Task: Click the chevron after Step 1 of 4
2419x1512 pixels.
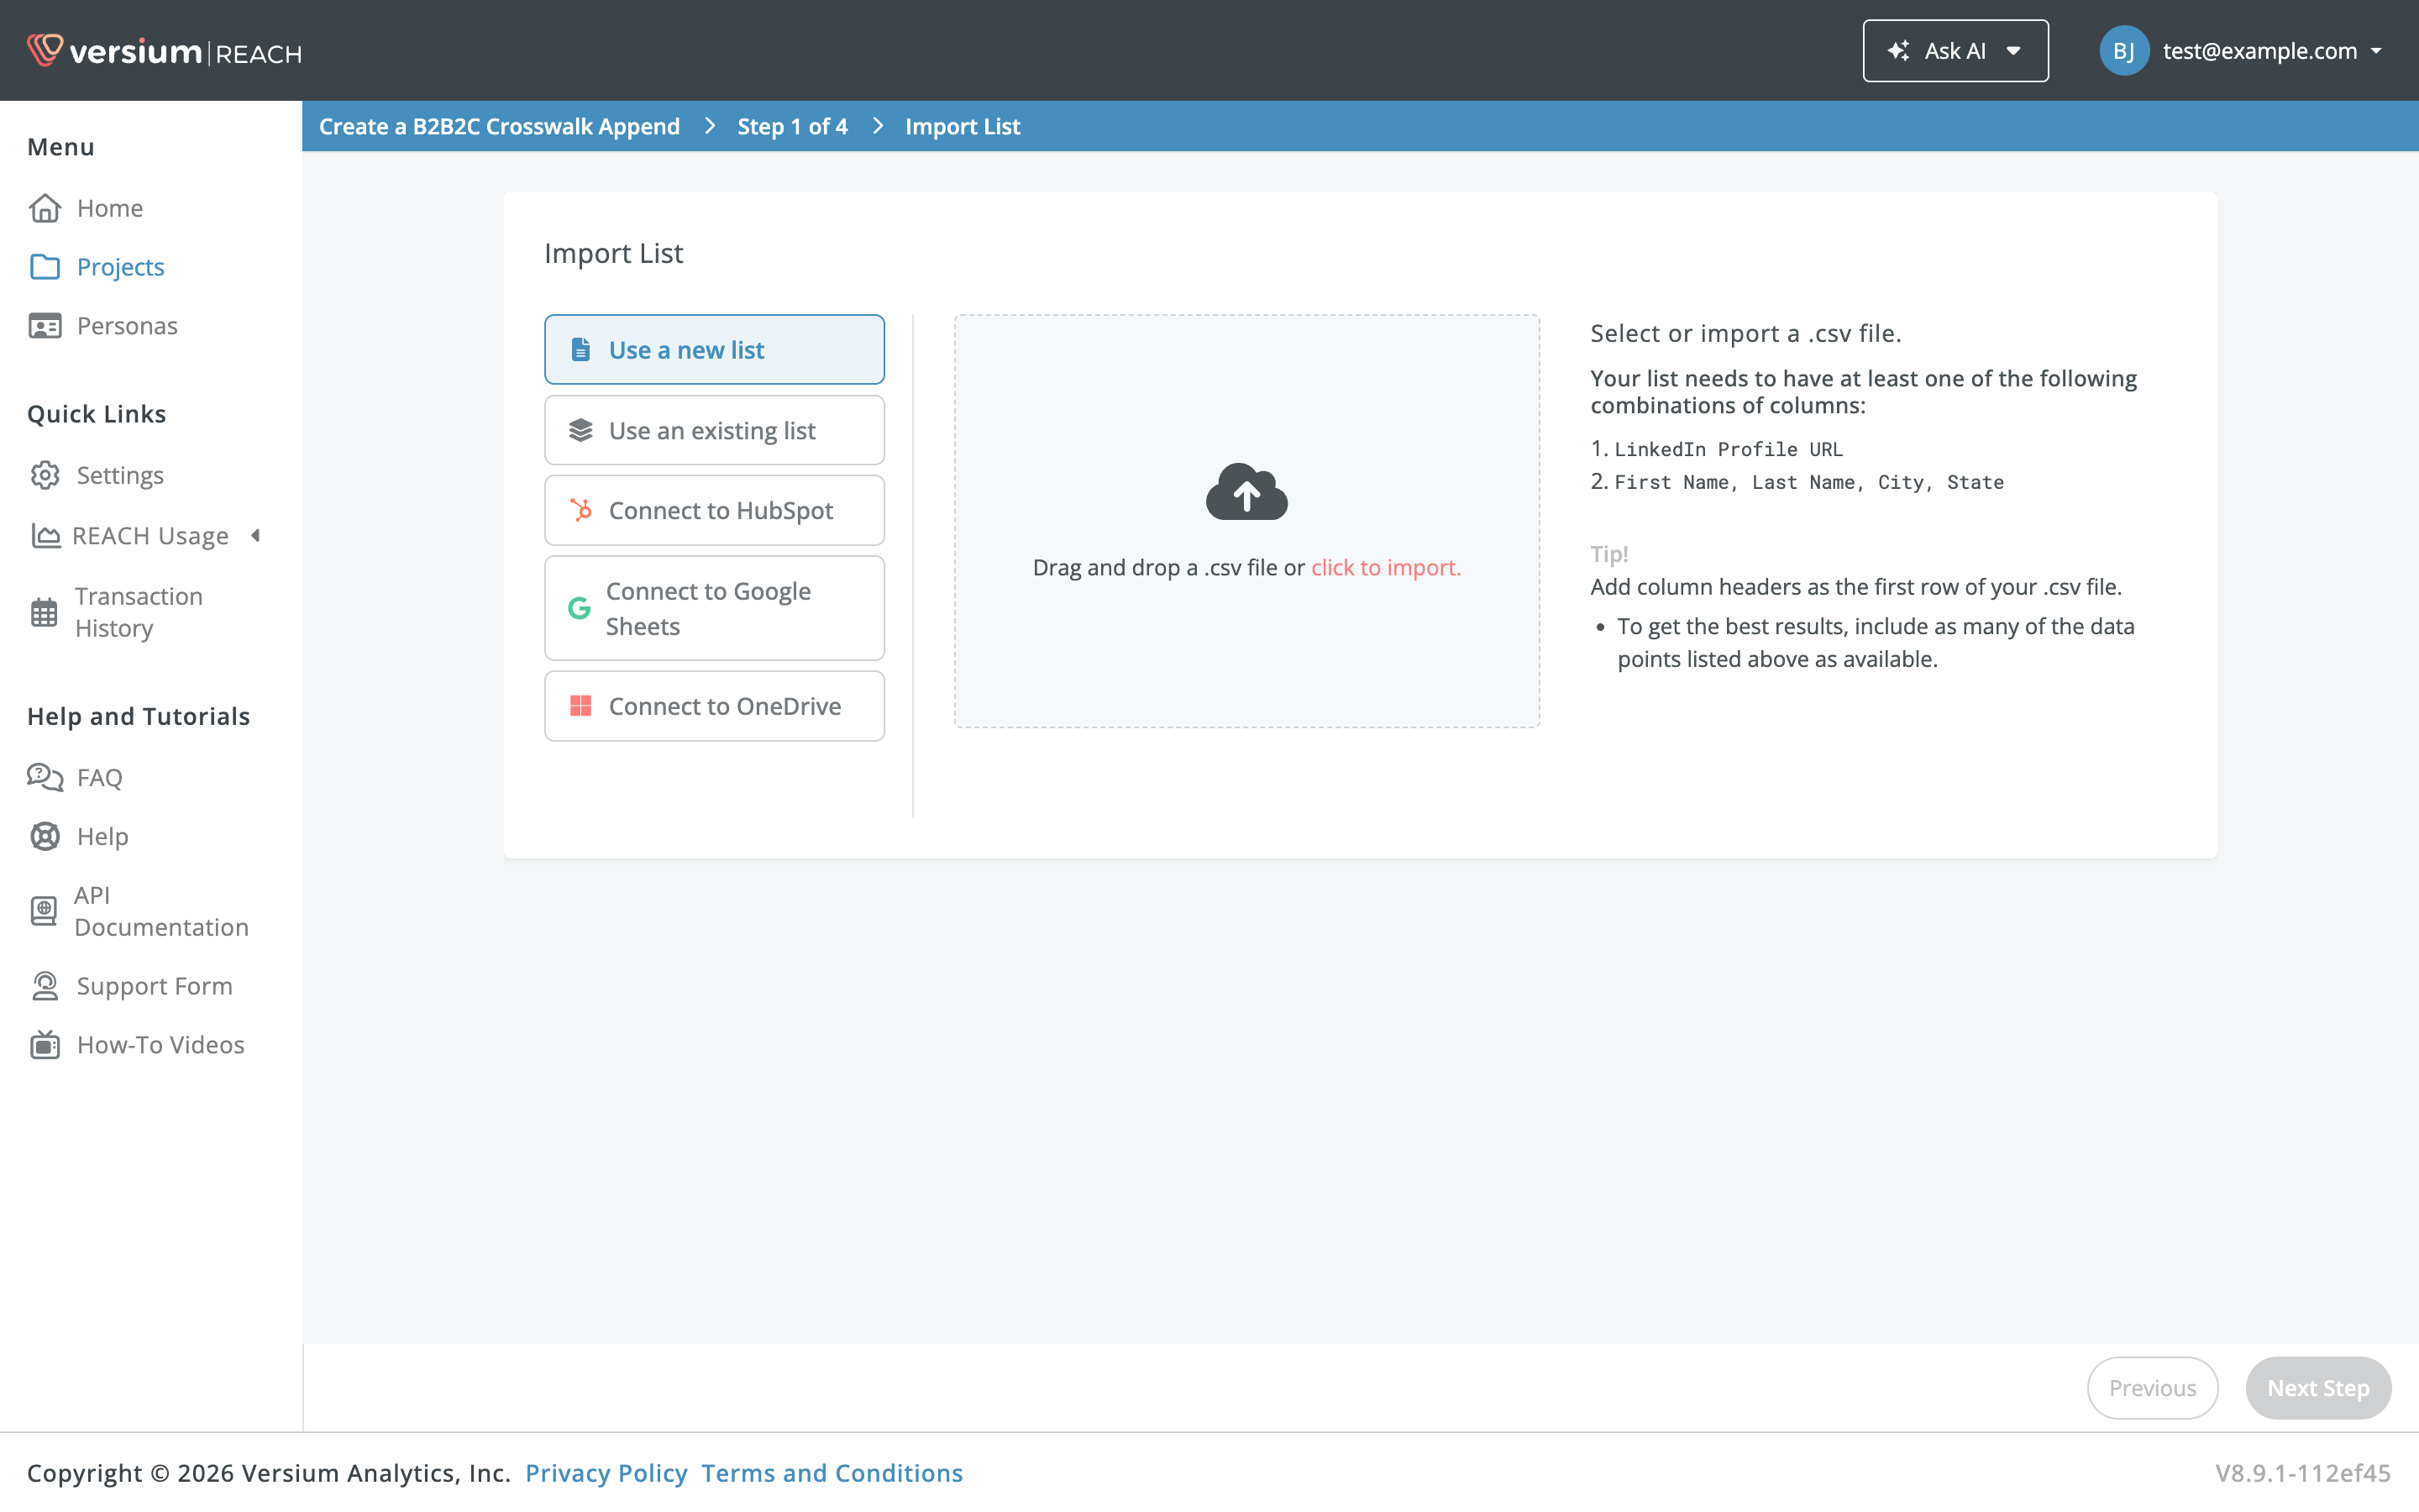Action: [878, 126]
